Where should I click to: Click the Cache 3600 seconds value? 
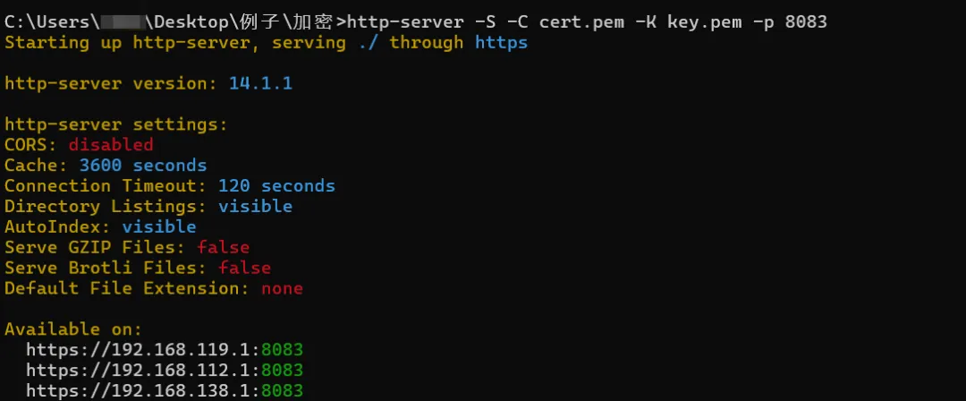(143, 166)
